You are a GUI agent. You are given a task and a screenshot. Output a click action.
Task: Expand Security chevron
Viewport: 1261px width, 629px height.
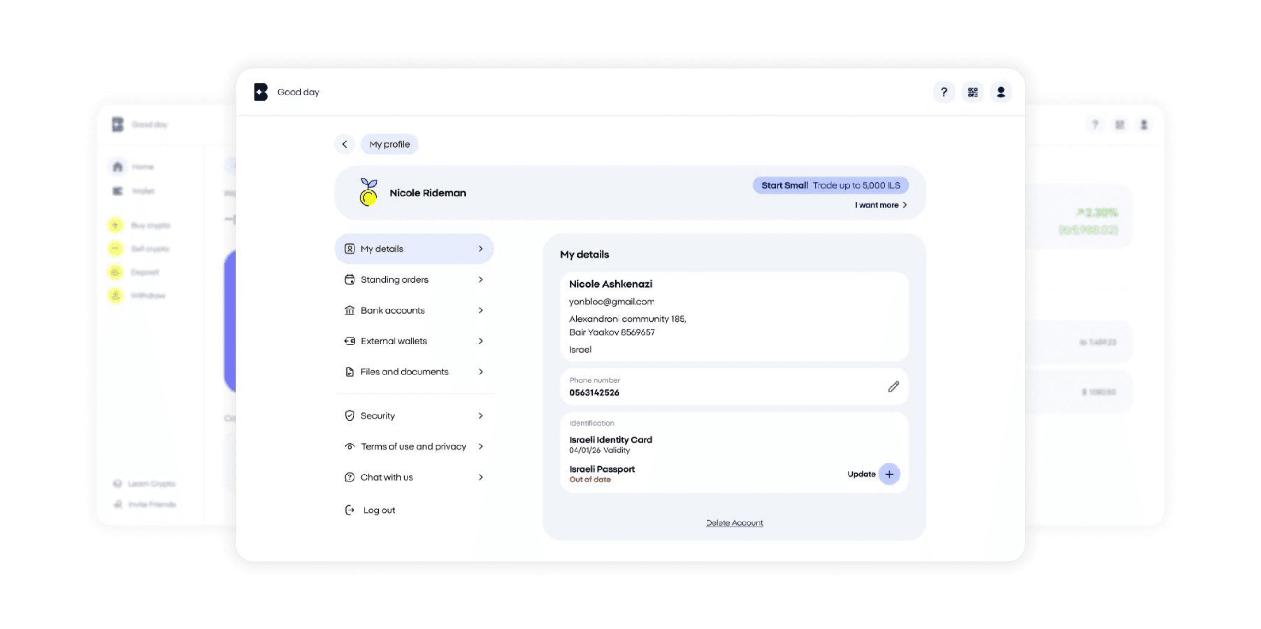480,416
